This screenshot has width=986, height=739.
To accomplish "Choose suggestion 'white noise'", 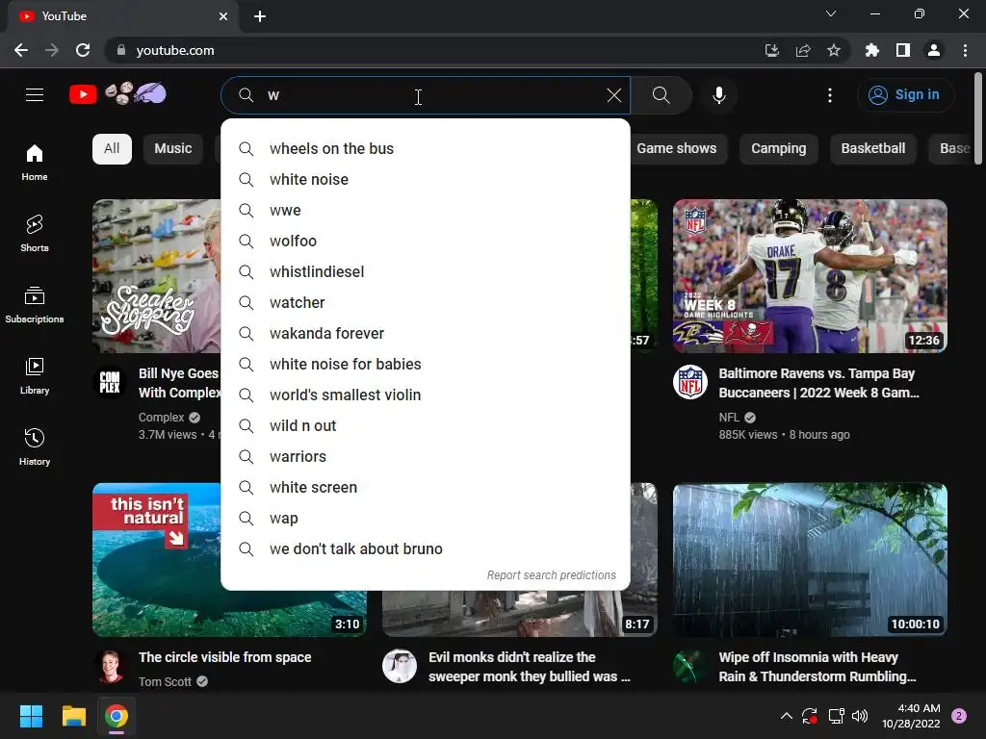I will click(x=425, y=180).
